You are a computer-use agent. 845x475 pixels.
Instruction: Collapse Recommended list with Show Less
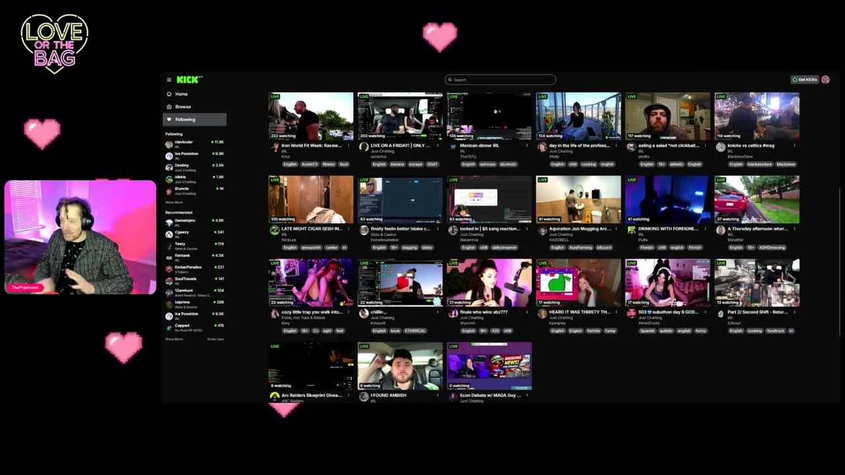(x=215, y=339)
